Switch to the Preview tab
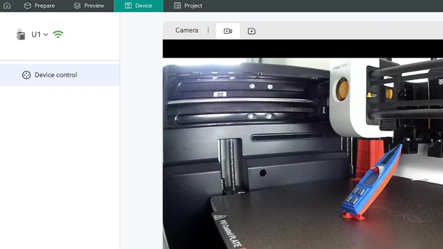This screenshot has height=249, width=443. pyautogui.click(x=89, y=6)
